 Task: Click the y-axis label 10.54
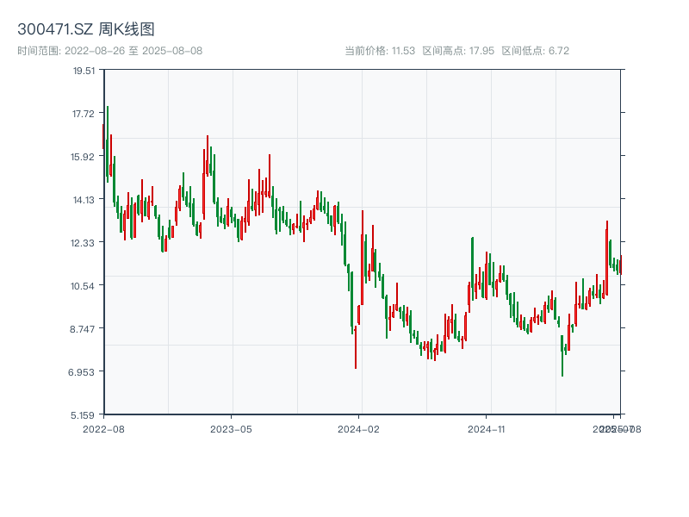point(83,286)
